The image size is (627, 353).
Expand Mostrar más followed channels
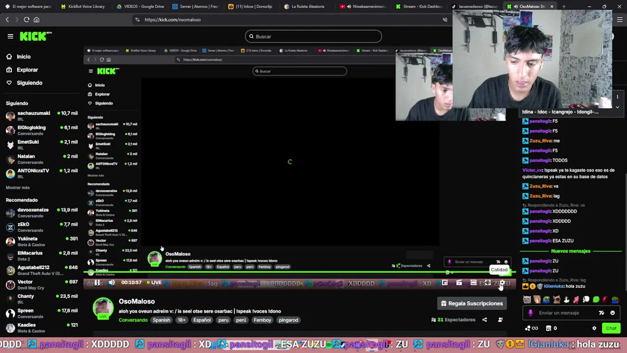(18, 187)
